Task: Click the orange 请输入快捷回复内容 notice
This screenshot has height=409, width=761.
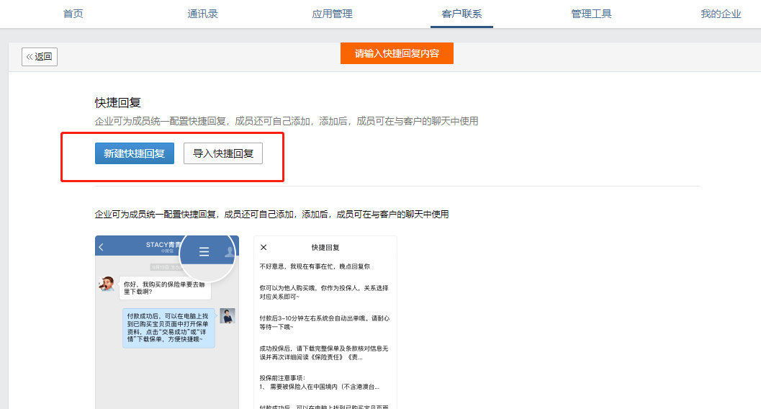Action: coord(397,53)
